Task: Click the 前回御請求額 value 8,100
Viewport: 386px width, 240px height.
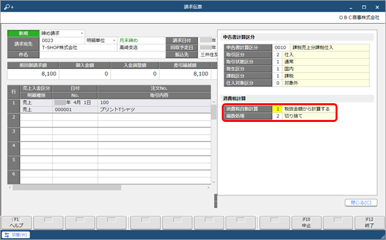Action: click(33, 74)
